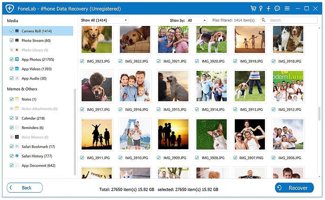325x200 pixels.
Task: Click the Notes icon
Action: 17,99
